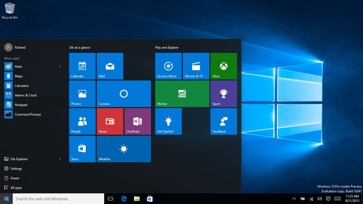The height and width of the screenshot is (204, 363).
Task: Show hidden system tray icons
Action: (x=294, y=199)
